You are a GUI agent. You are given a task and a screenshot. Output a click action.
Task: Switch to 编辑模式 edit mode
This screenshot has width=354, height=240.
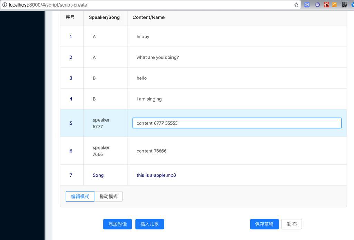coord(80,196)
